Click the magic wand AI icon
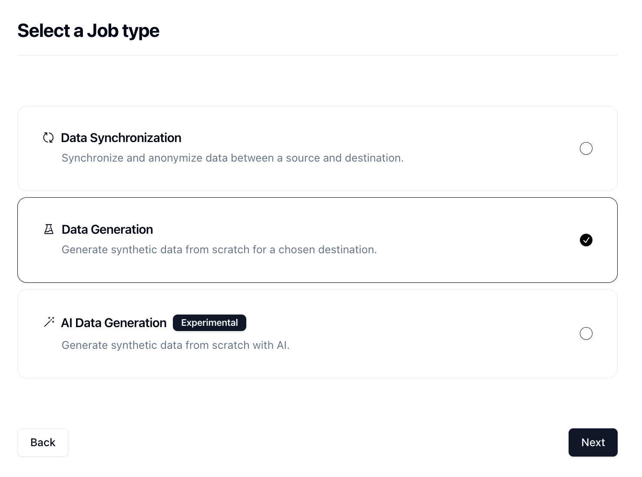The width and height of the screenshot is (642, 477). 49,322
